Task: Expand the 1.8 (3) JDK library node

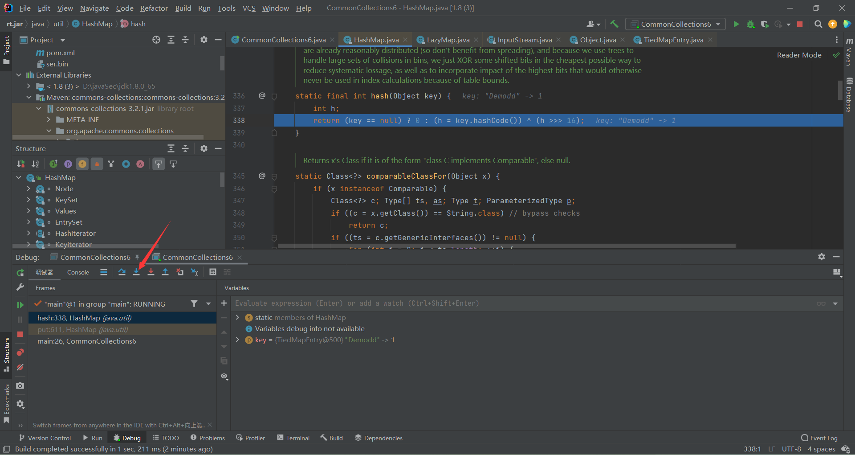Action: tap(28, 86)
